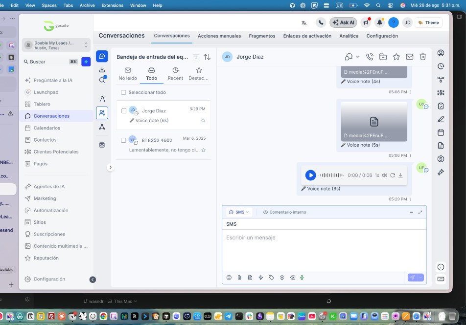The width and height of the screenshot is (466, 325).
Task: Open the Double My Leads account switcher
Action: click(57, 45)
